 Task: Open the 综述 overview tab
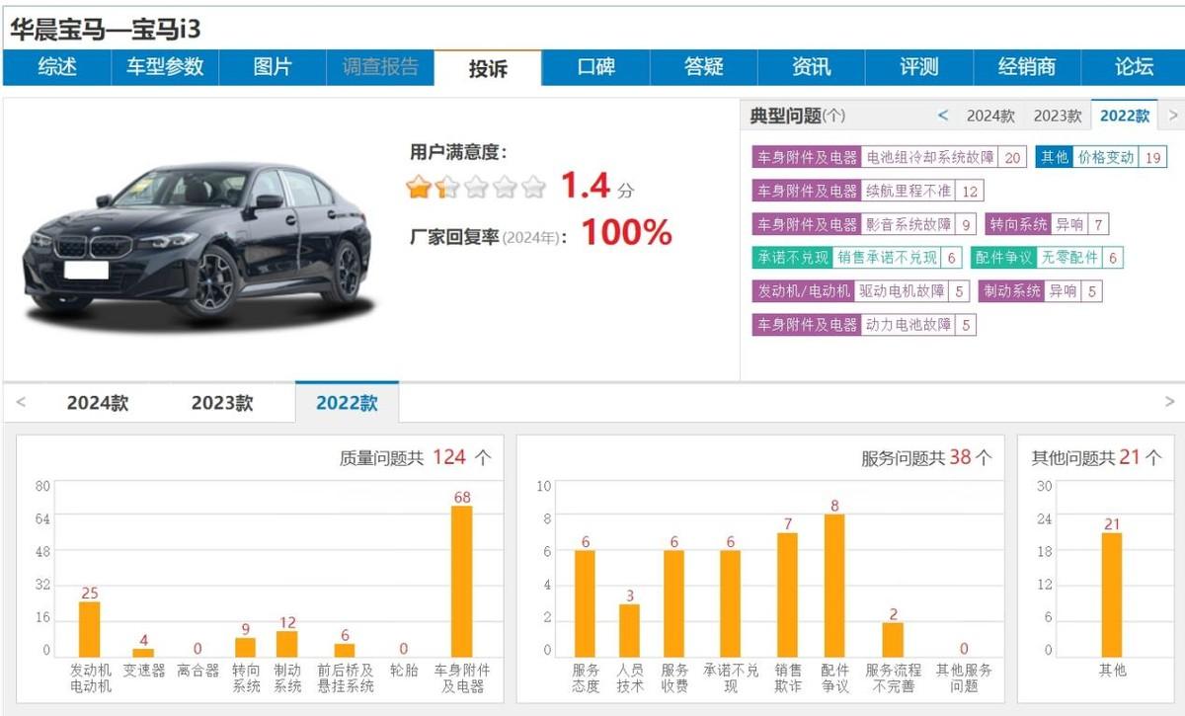click(x=57, y=67)
